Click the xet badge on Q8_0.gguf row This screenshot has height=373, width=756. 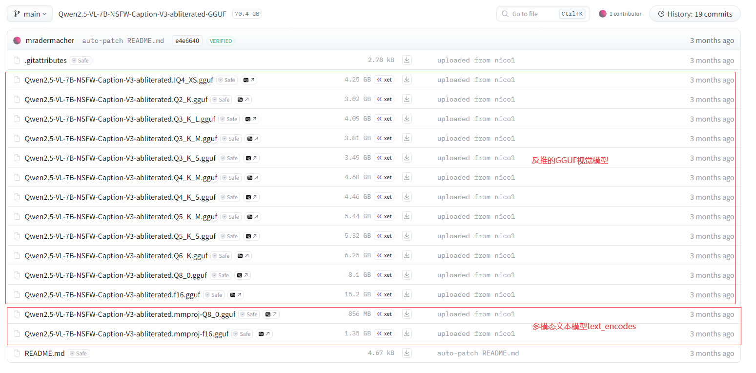point(384,275)
